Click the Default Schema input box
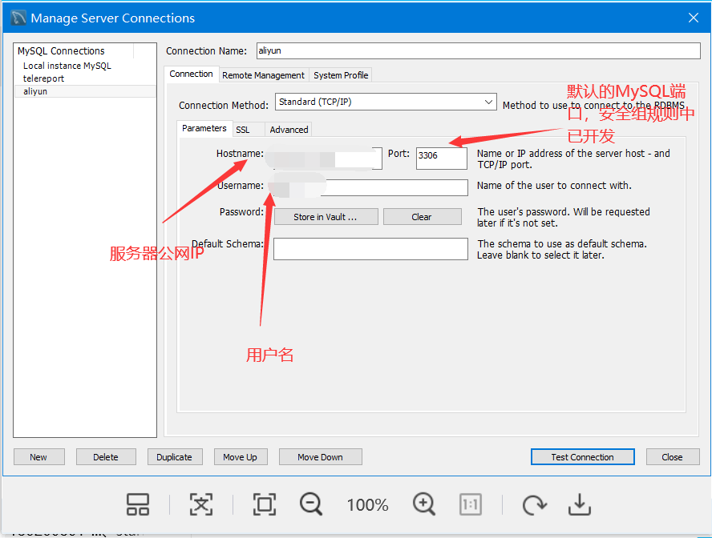This screenshot has width=712, height=538. (370, 249)
